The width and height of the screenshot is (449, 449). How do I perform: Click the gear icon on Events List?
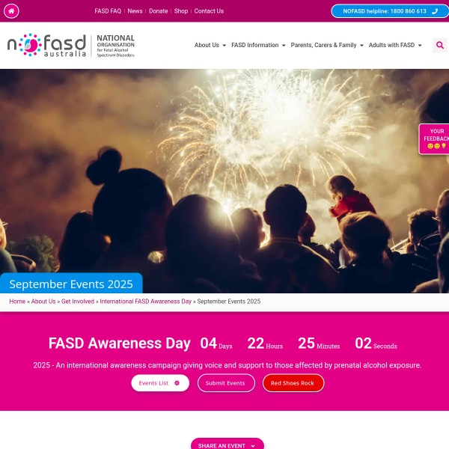tap(177, 383)
